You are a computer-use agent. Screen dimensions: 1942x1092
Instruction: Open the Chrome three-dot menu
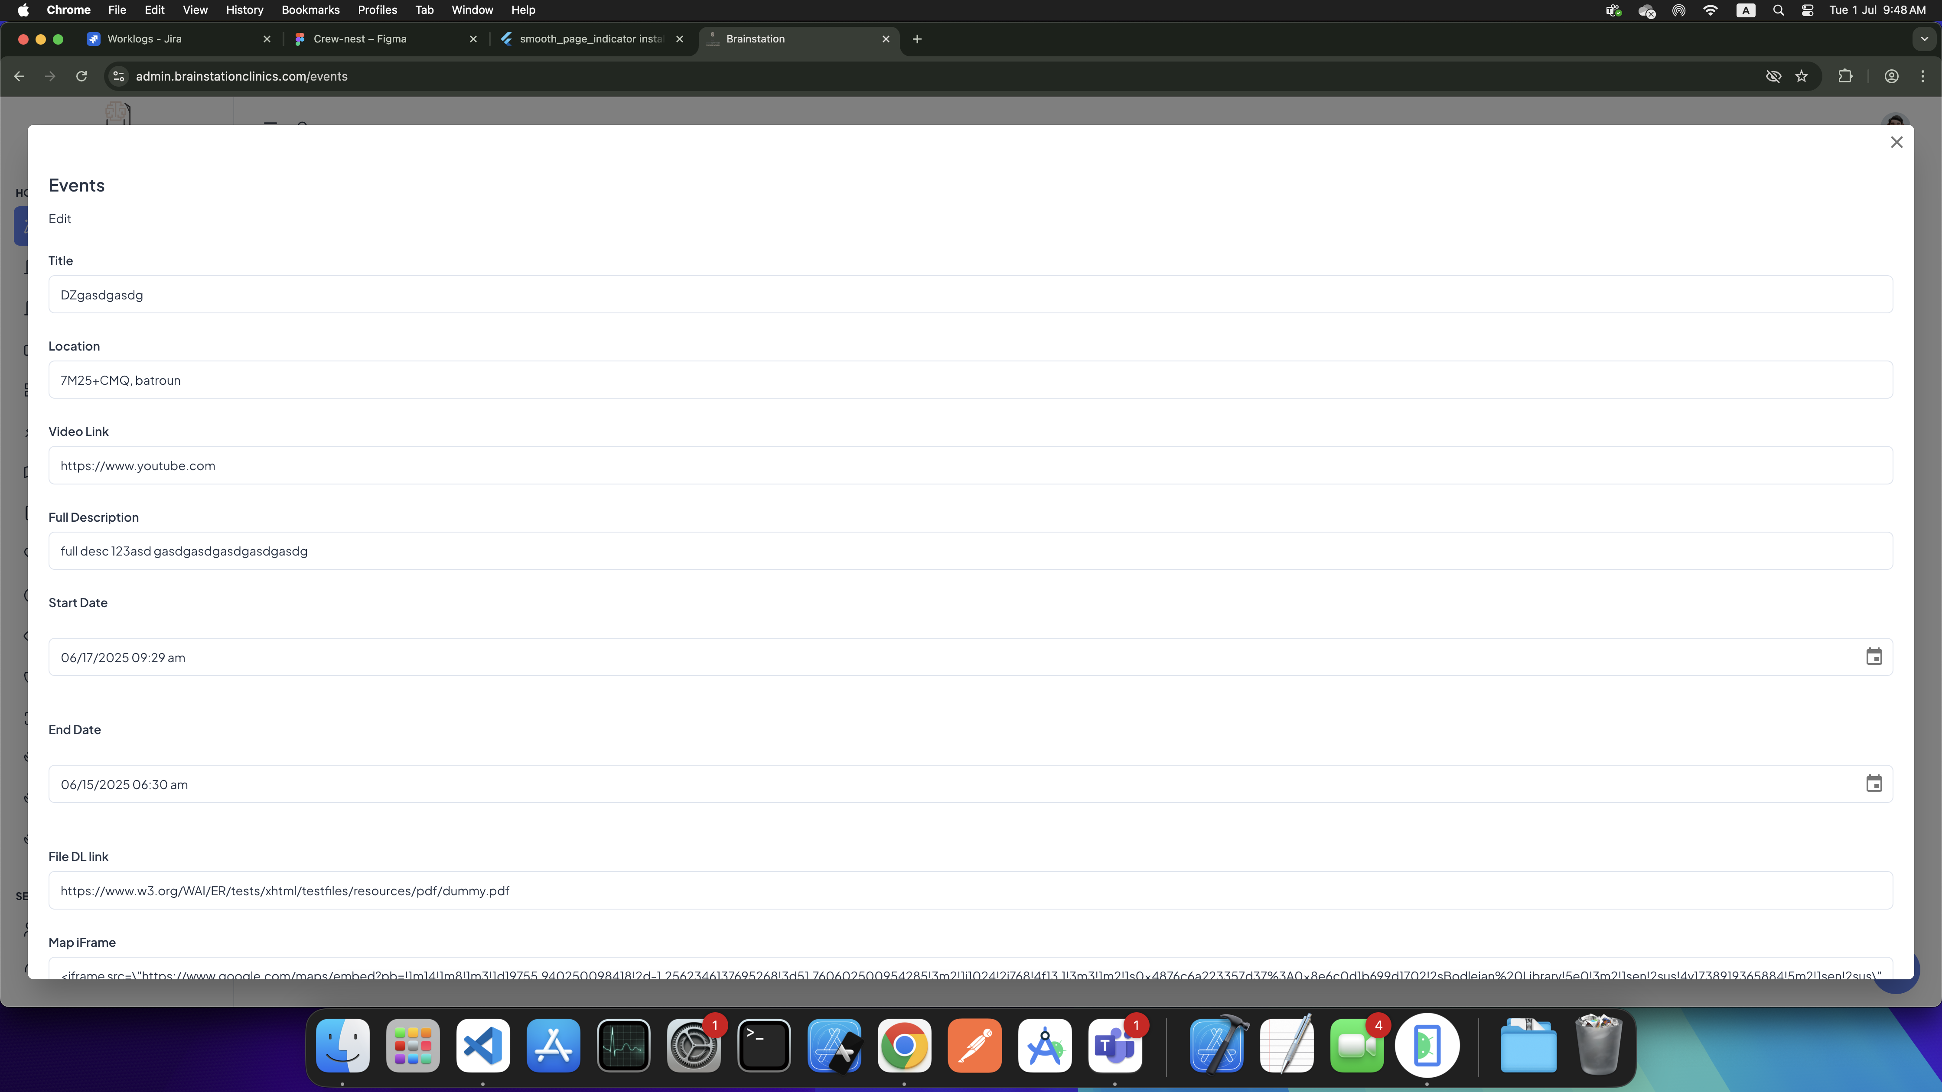click(x=1922, y=76)
